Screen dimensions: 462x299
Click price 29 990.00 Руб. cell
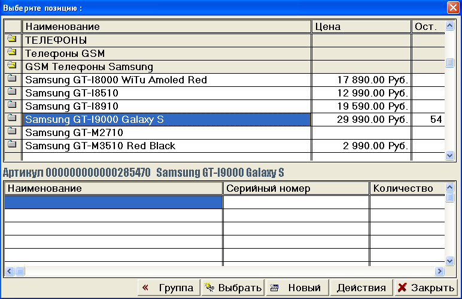(361, 119)
